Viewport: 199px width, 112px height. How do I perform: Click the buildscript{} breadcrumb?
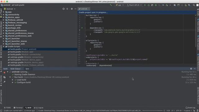(91, 66)
